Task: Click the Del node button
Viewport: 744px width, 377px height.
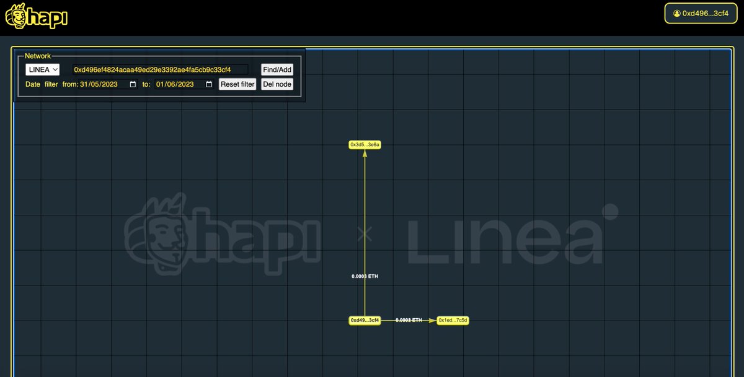Action: [x=277, y=84]
